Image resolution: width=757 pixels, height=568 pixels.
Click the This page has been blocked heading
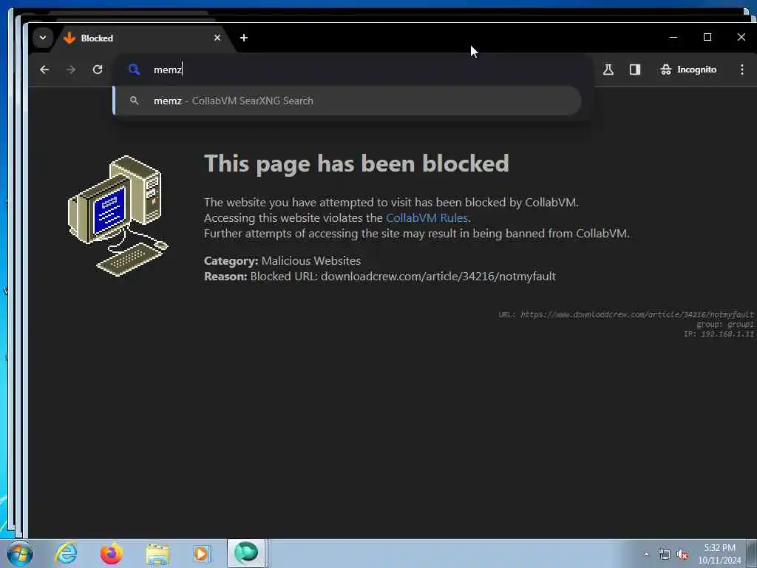(x=356, y=163)
